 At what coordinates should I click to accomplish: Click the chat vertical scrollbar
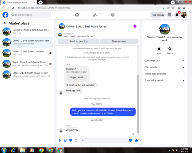click(x=138, y=104)
